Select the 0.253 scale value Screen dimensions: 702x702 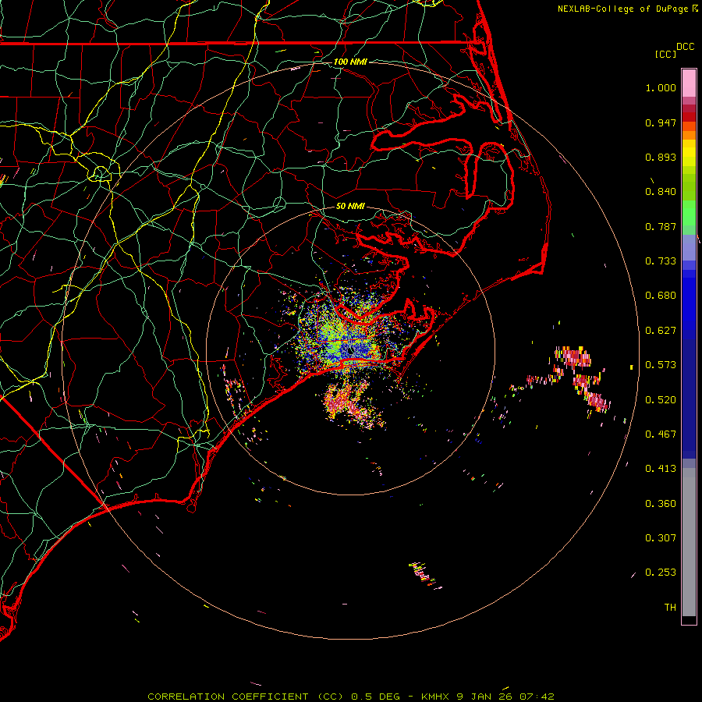click(661, 573)
